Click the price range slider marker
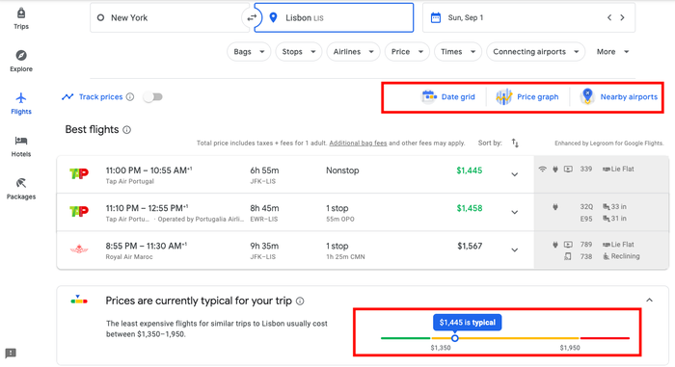 click(454, 338)
